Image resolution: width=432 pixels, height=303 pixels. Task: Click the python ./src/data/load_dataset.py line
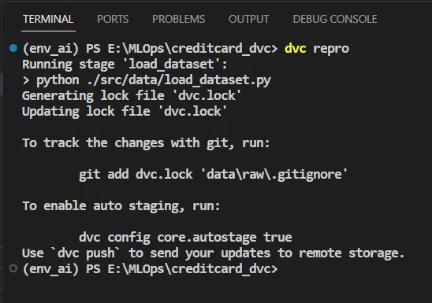[147, 80]
